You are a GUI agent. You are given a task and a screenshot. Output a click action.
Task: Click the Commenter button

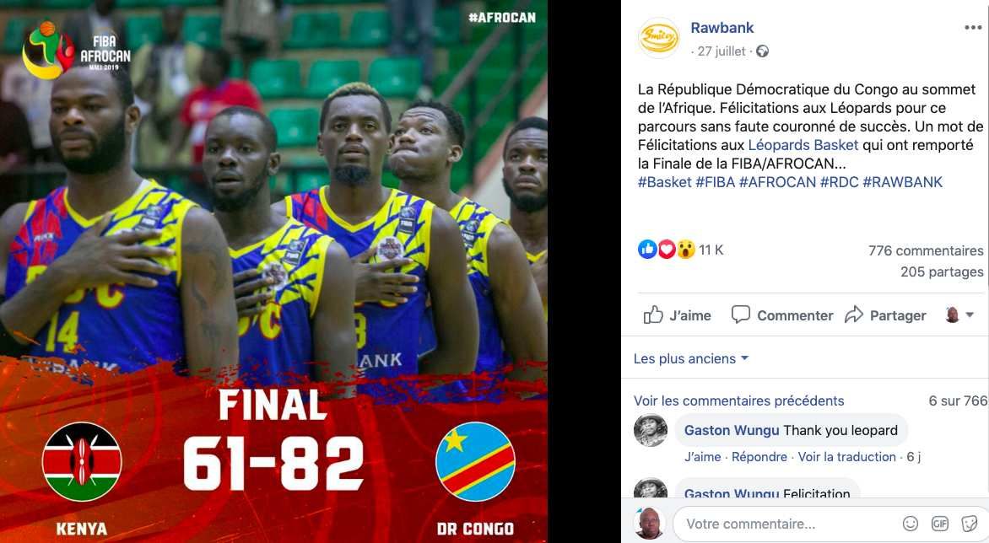tap(782, 315)
